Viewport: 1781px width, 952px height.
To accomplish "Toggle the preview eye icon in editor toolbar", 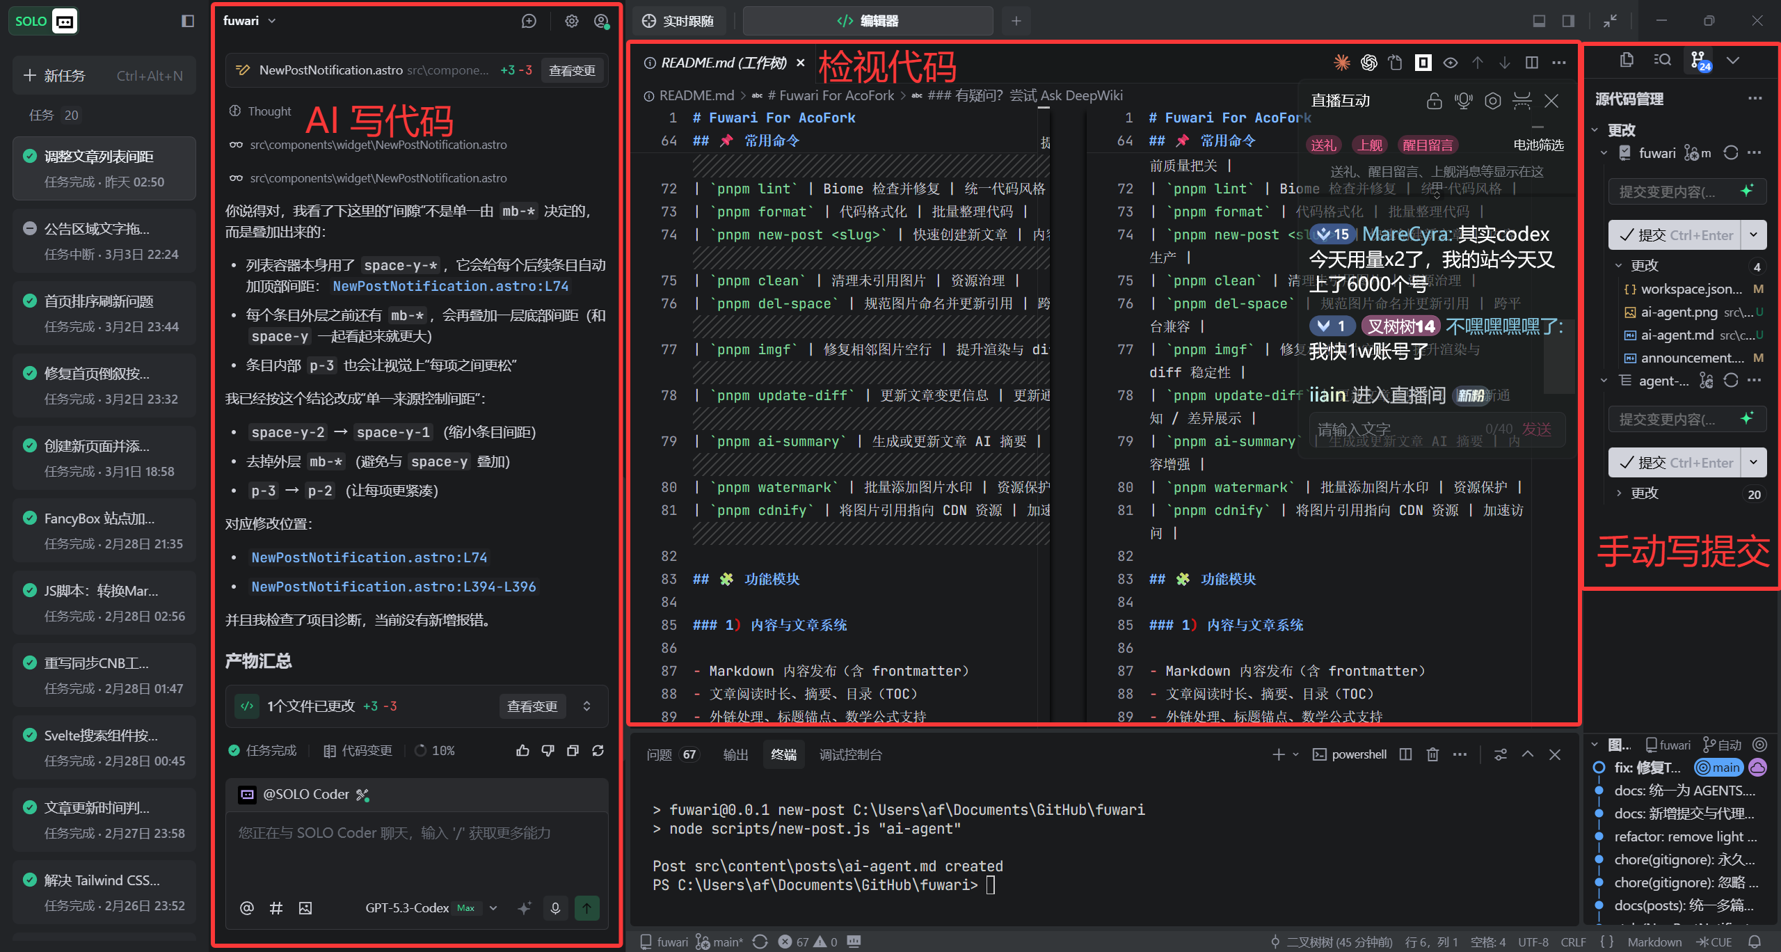I will point(1451,63).
